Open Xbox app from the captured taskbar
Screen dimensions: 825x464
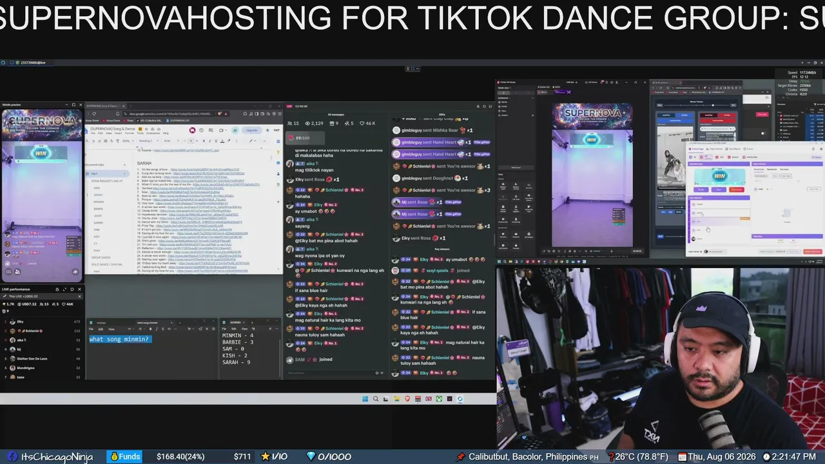(439, 399)
